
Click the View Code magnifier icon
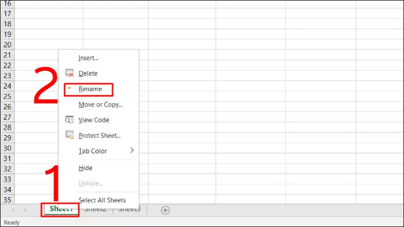click(x=70, y=120)
